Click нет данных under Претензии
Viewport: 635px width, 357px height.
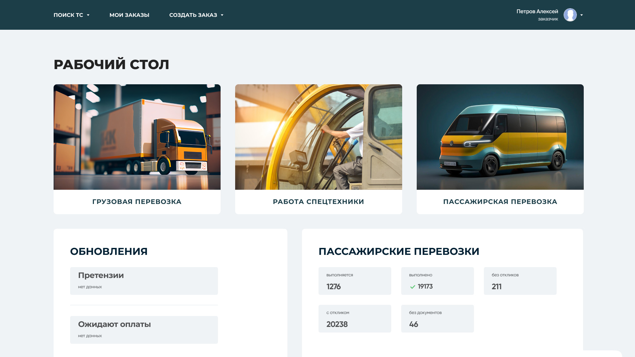[x=90, y=287]
